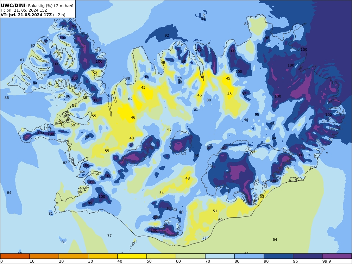Click the 'VT: þri. 21.05.2024 17Z (+2 h)' line
Viewport: 352px width, 264px height.
click(33, 15)
